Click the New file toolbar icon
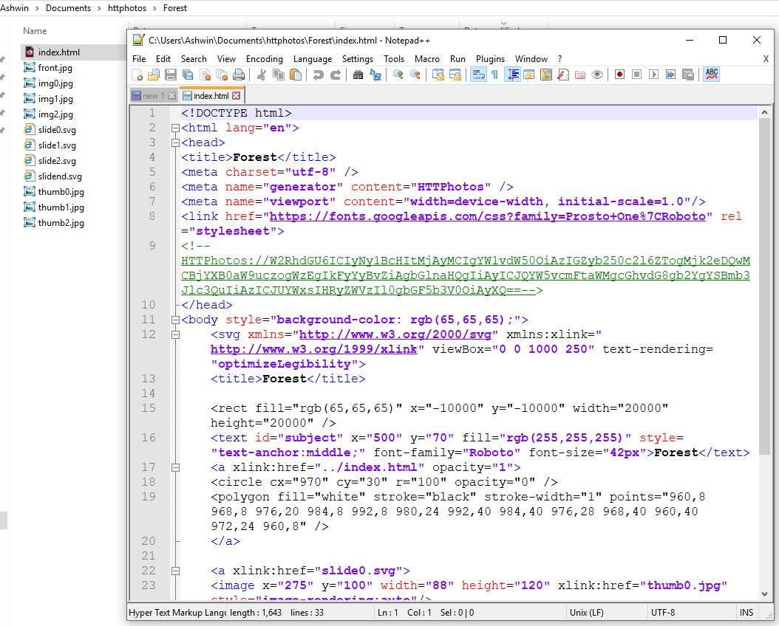Screen dimensions: 779x626 137,75
